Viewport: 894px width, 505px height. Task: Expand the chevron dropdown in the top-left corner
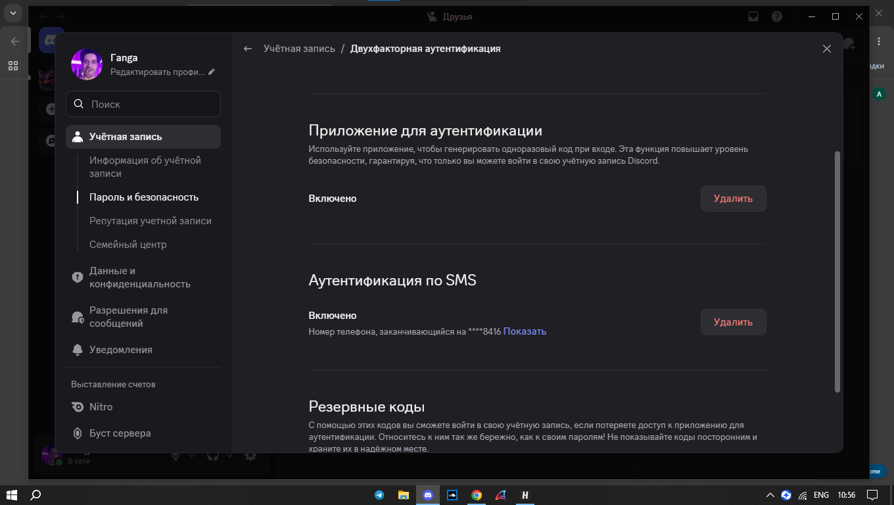point(12,12)
